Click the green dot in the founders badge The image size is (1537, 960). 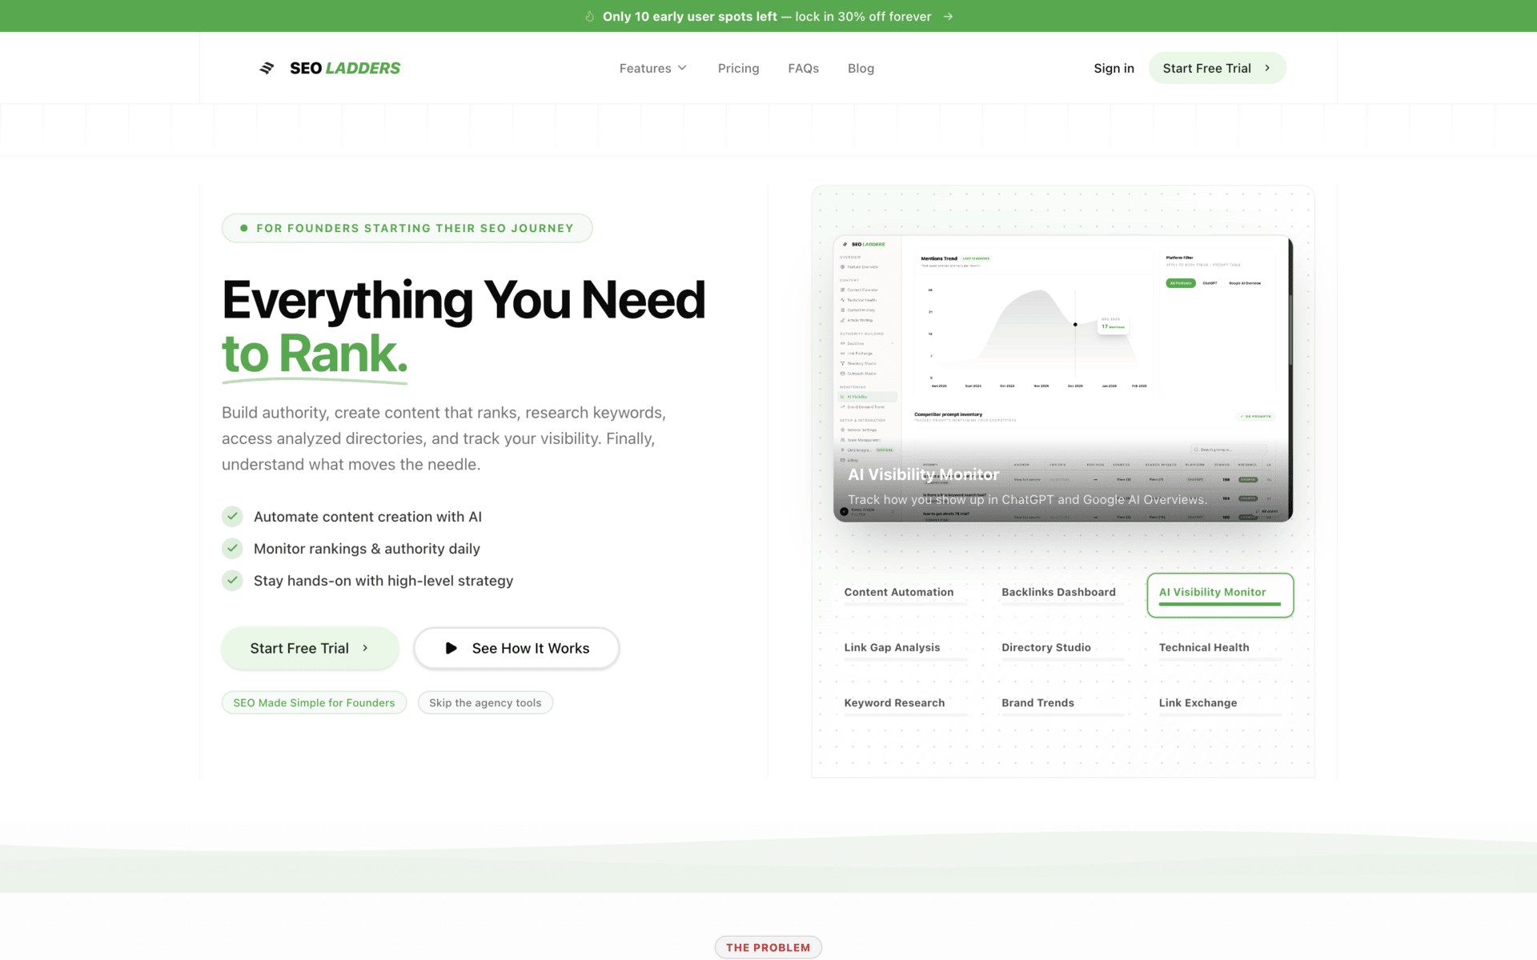coord(244,228)
